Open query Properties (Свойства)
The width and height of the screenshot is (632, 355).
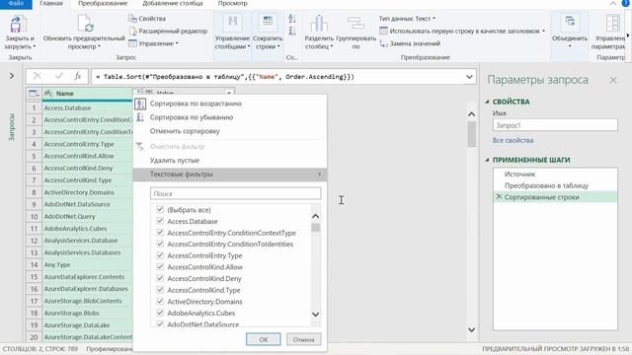147,19
